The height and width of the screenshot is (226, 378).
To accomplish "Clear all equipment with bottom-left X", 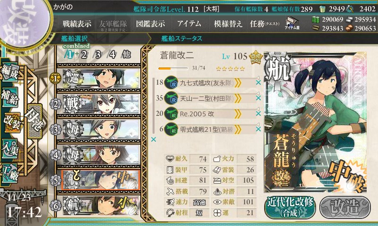I will (153, 139).
